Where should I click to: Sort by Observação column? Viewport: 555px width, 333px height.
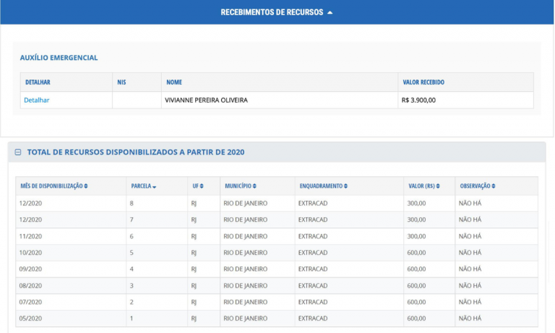(x=478, y=186)
